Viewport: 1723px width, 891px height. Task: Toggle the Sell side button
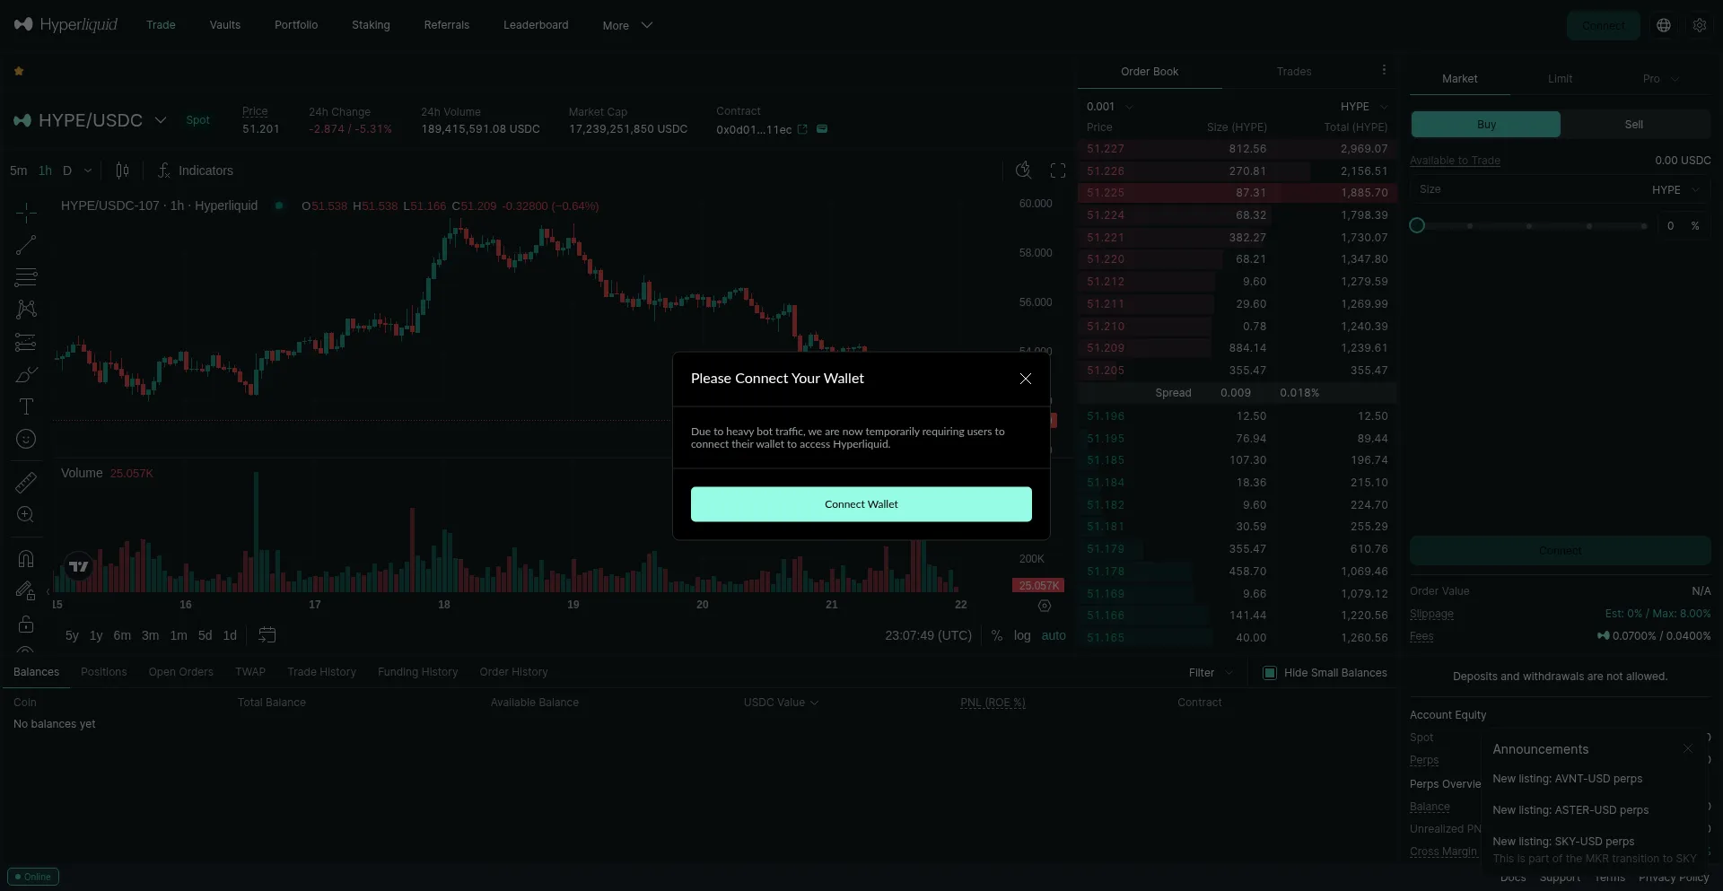[1634, 125]
